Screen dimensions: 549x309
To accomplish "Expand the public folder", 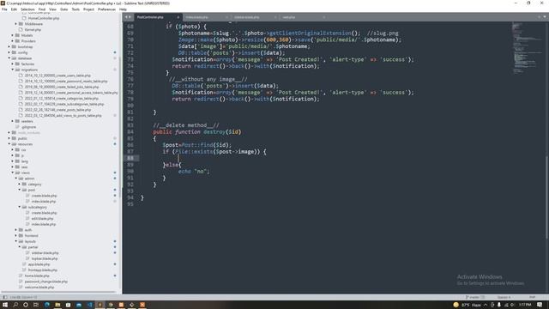I will pos(9,138).
